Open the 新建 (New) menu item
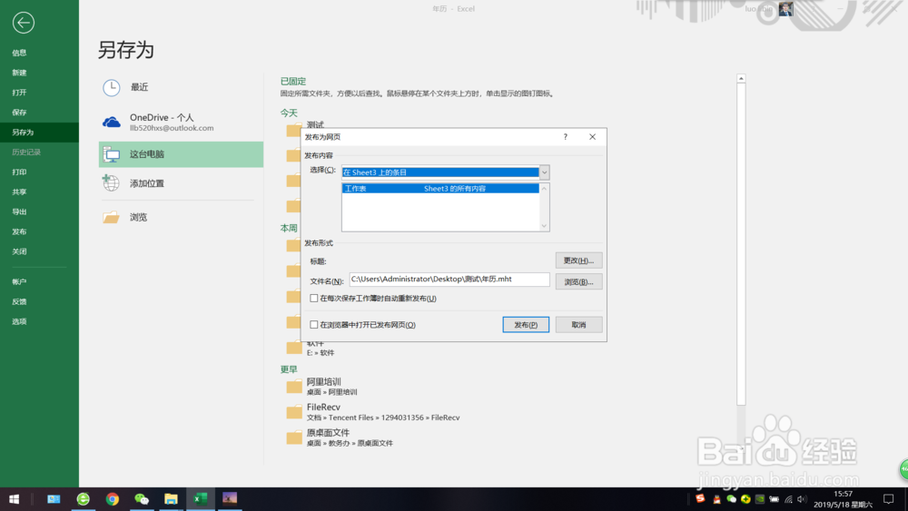The width and height of the screenshot is (908, 511). [20, 73]
